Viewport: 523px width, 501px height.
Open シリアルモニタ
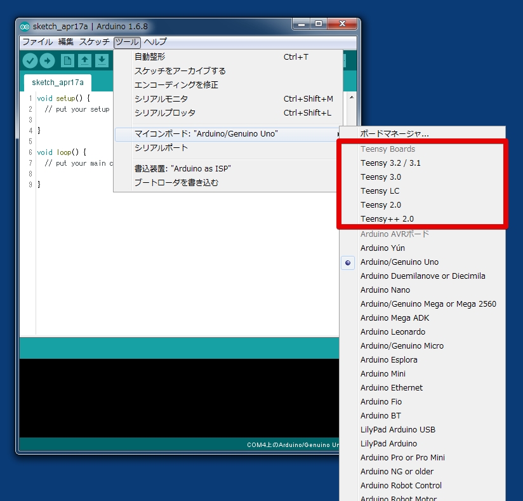(228, 99)
